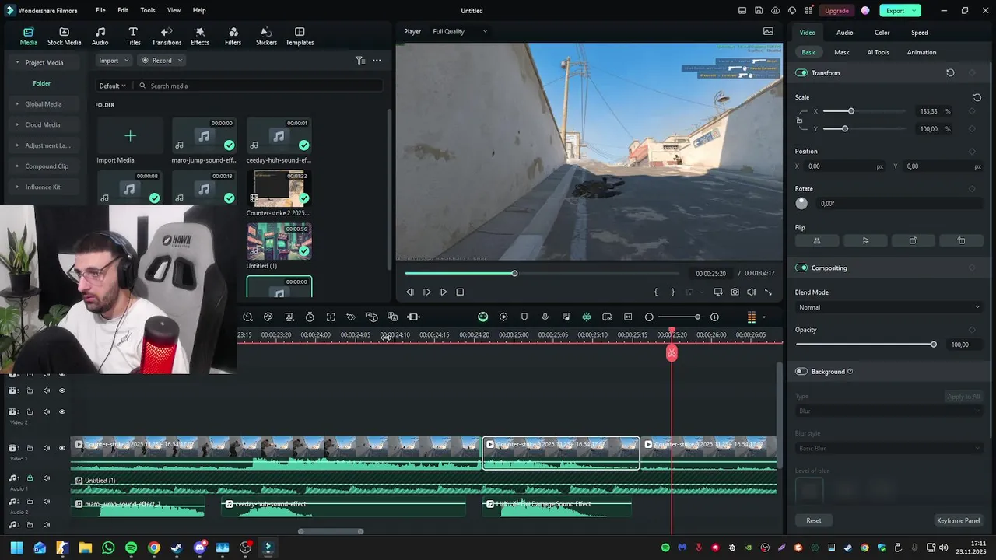Mute the Video 1 track

tap(46, 448)
